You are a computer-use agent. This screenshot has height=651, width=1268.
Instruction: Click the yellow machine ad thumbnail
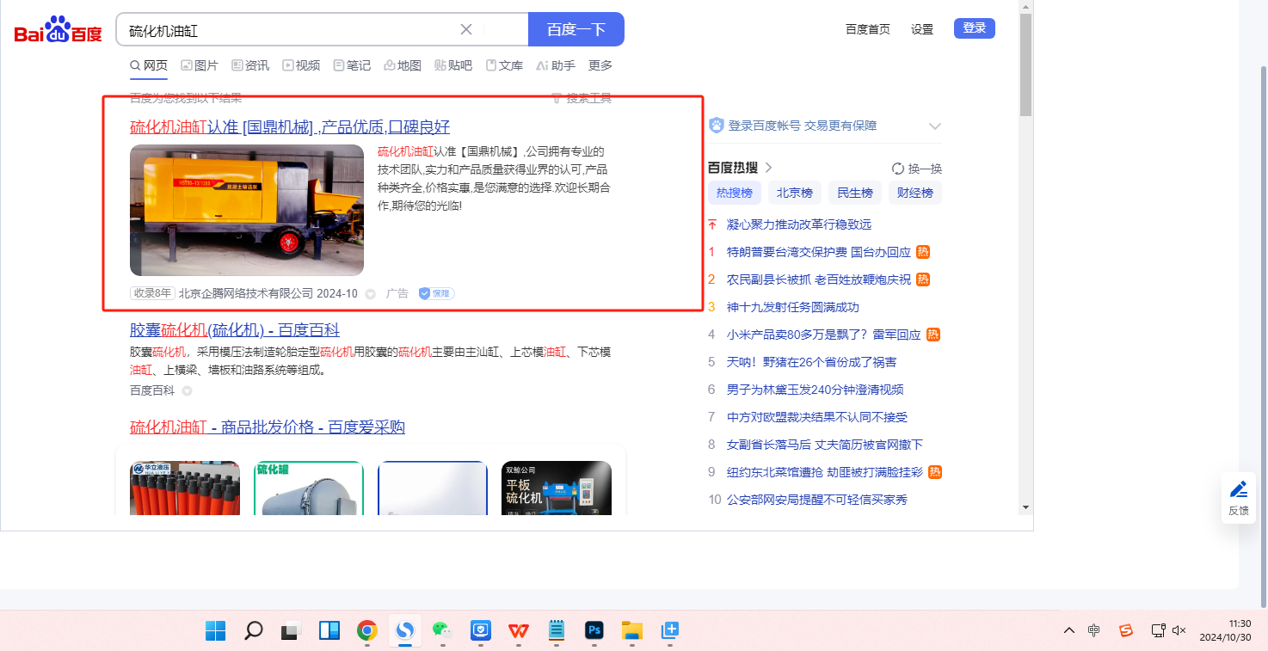point(247,210)
